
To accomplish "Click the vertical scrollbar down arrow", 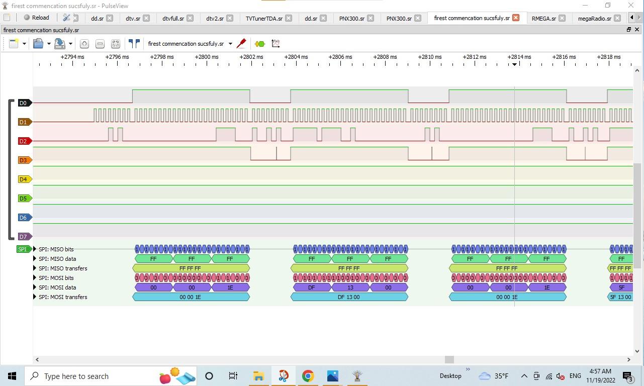I will point(637,351).
